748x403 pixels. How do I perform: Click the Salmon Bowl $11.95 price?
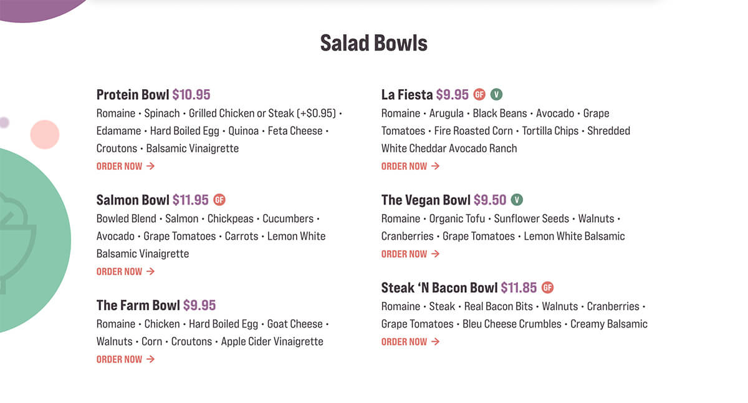[x=191, y=200]
